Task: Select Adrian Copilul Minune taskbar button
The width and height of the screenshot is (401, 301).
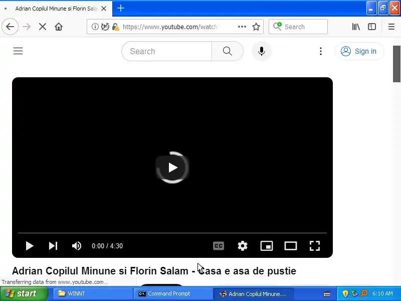Action: click(253, 293)
